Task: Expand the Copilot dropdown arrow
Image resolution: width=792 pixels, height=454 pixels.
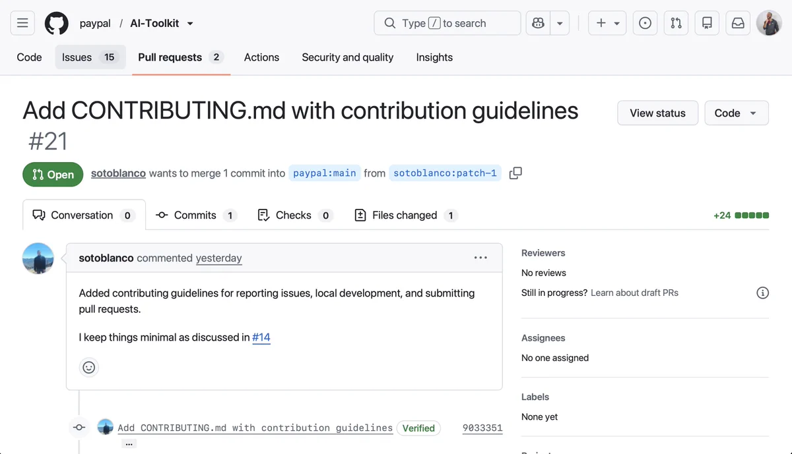Action: 560,23
